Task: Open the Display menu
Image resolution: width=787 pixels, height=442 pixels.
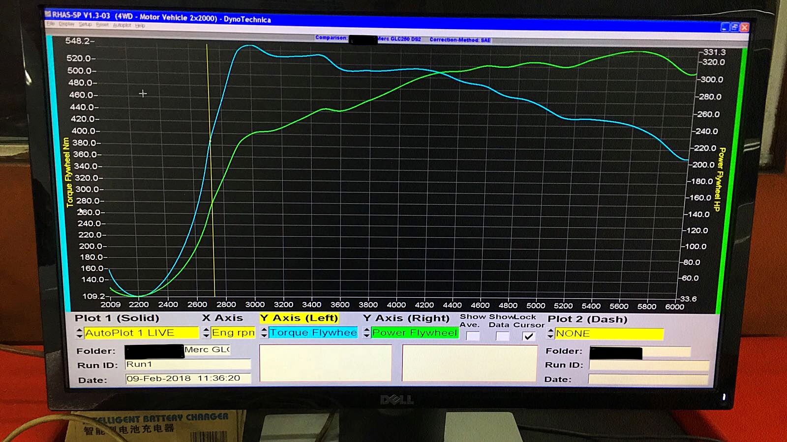Action: 66,24
